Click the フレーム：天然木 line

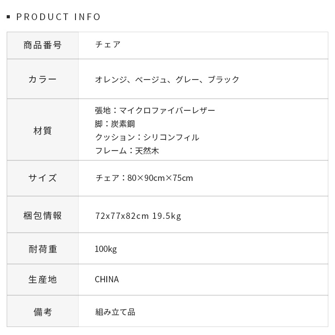click(127, 151)
